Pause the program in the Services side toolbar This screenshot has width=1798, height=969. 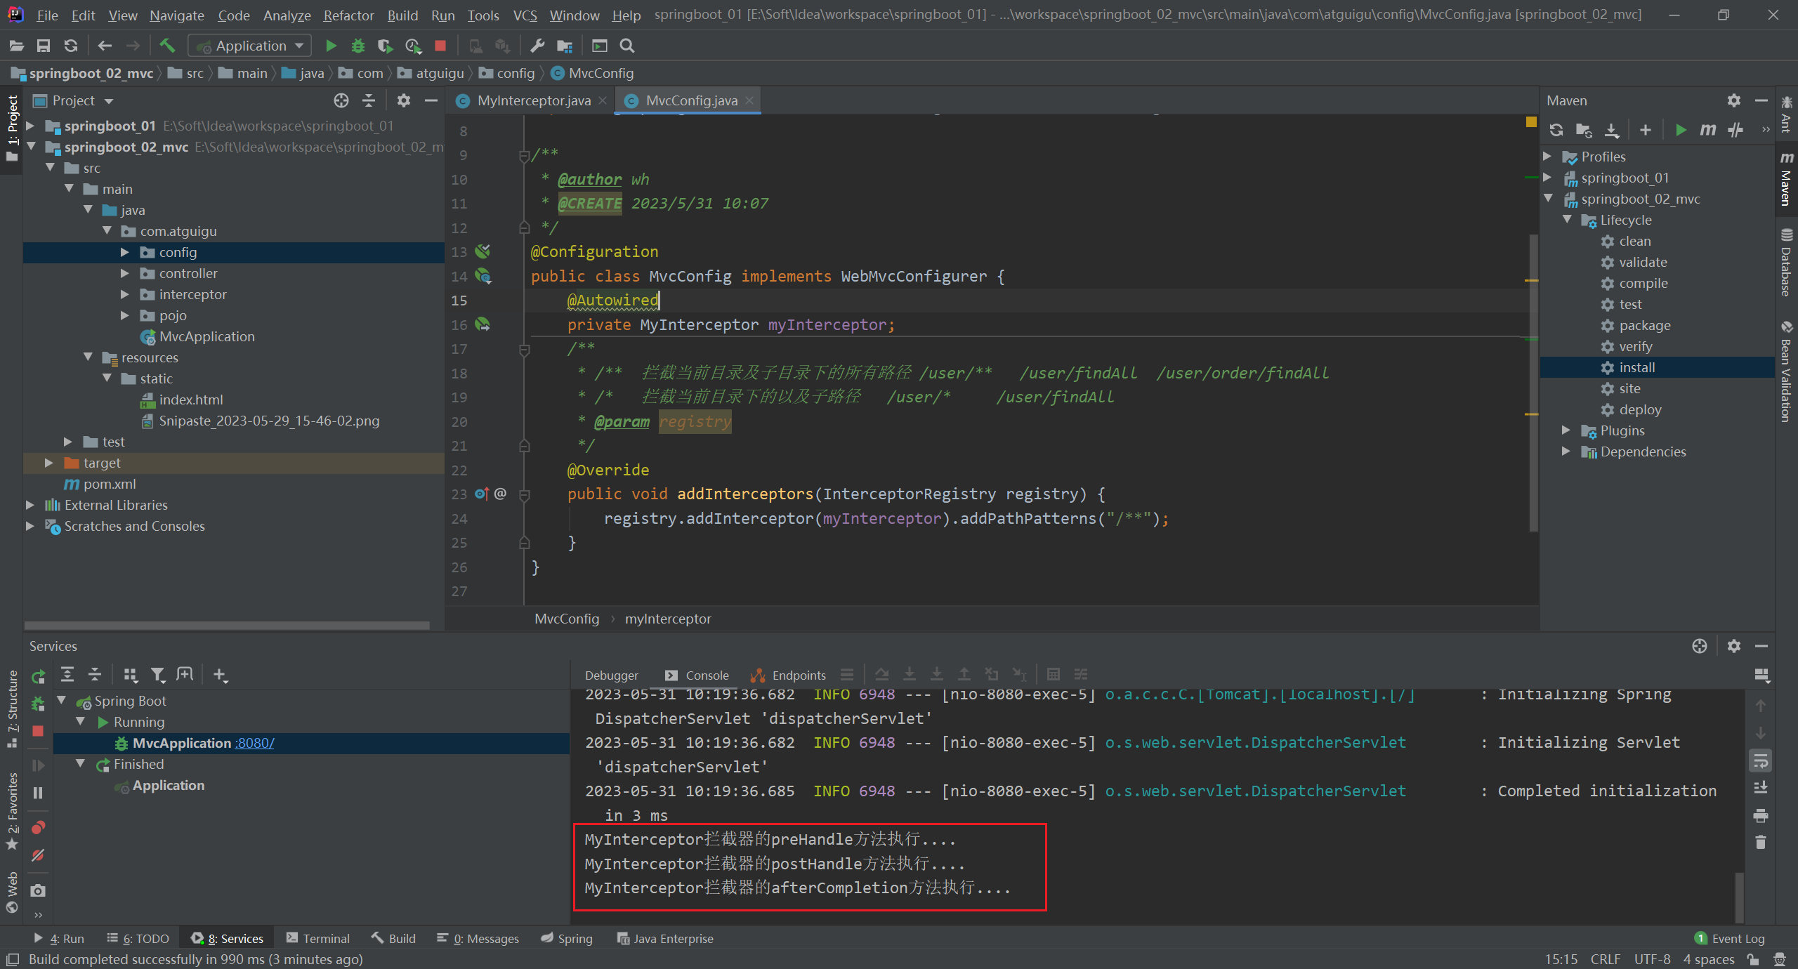(x=38, y=793)
